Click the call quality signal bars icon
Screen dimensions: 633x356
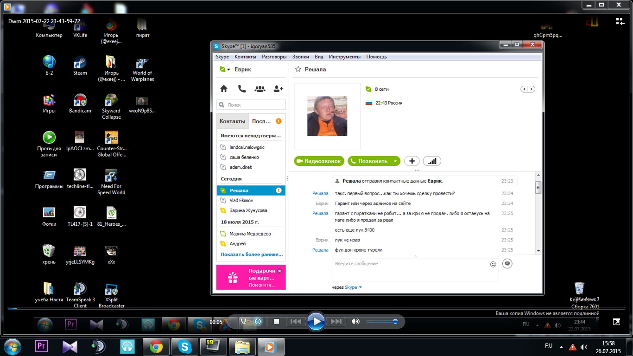pyautogui.click(x=432, y=161)
